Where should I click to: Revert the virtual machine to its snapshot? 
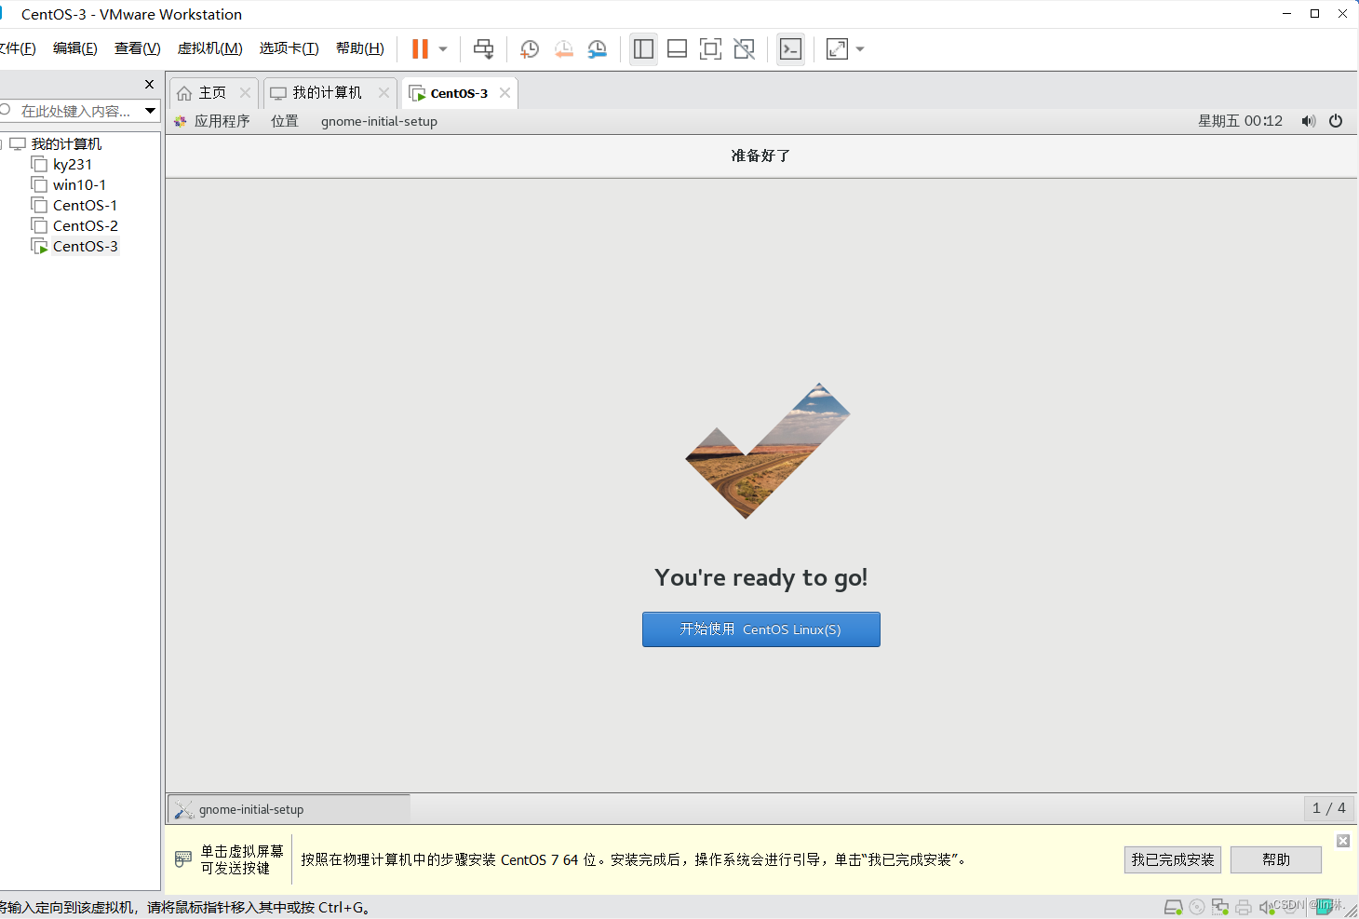click(x=563, y=48)
